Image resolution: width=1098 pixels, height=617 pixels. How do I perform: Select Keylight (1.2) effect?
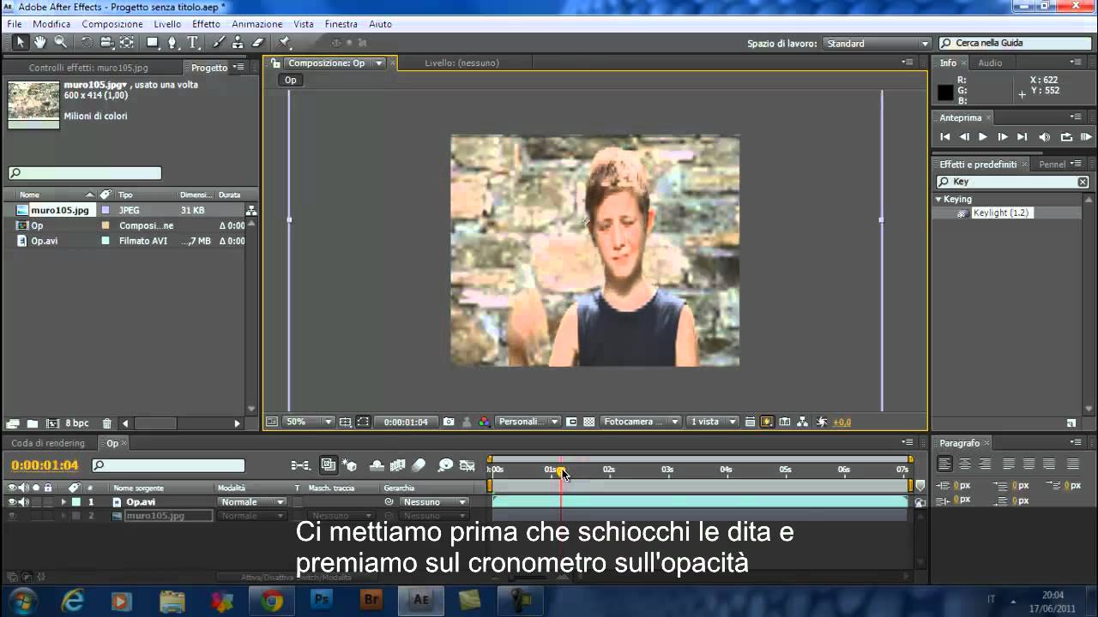1000,213
